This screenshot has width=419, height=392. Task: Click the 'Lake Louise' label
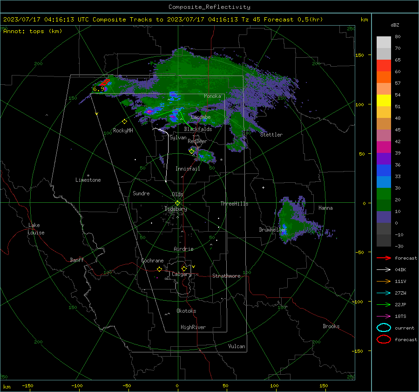[x=36, y=229]
